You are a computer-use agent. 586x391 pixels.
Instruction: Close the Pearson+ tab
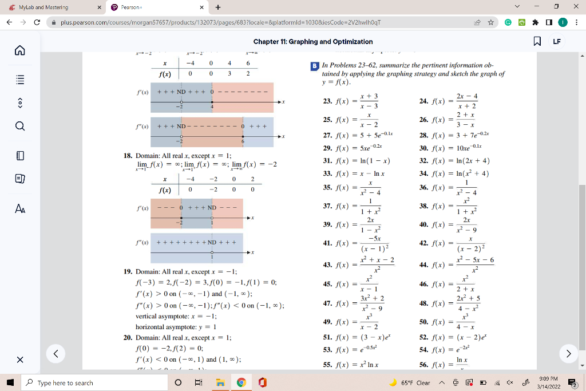[x=201, y=7]
